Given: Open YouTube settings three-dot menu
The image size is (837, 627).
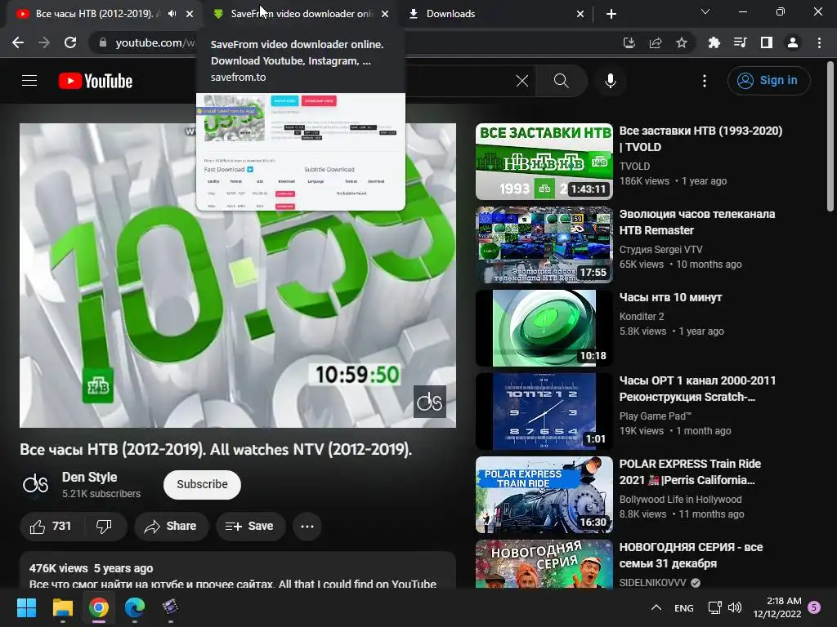Looking at the screenshot, I should 704,81.
